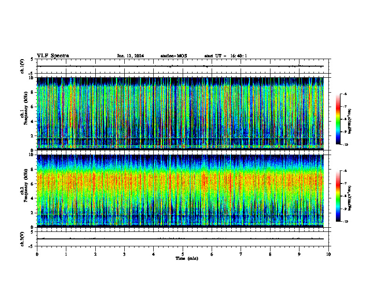Click the 'ch.3(V)' waveform axis label

[22, 239]
